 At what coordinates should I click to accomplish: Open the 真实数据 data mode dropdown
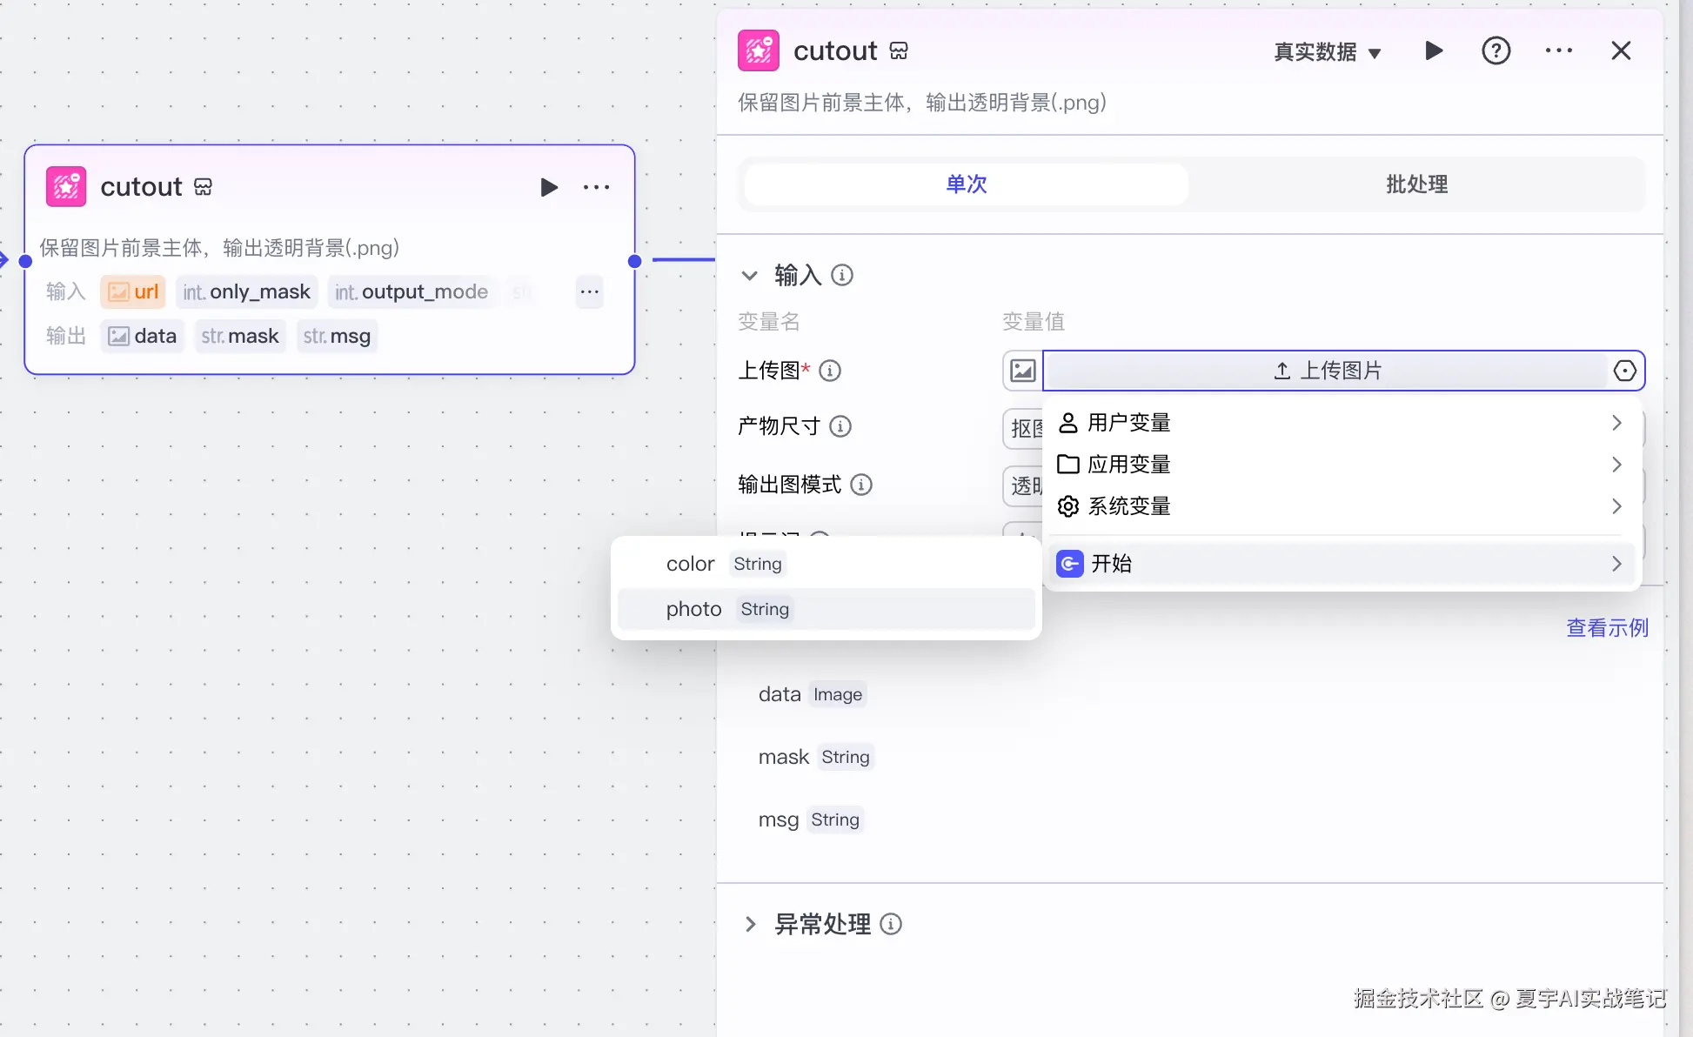tap(1327, 52)
